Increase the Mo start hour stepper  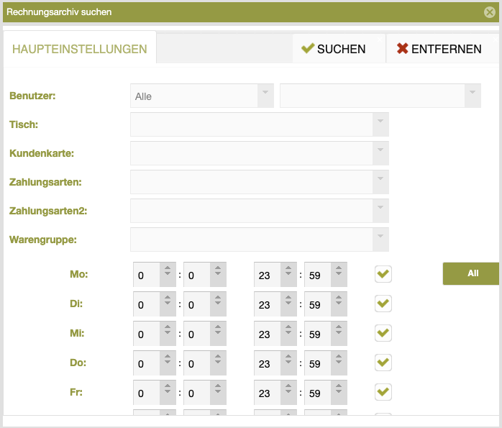[168, 268]
